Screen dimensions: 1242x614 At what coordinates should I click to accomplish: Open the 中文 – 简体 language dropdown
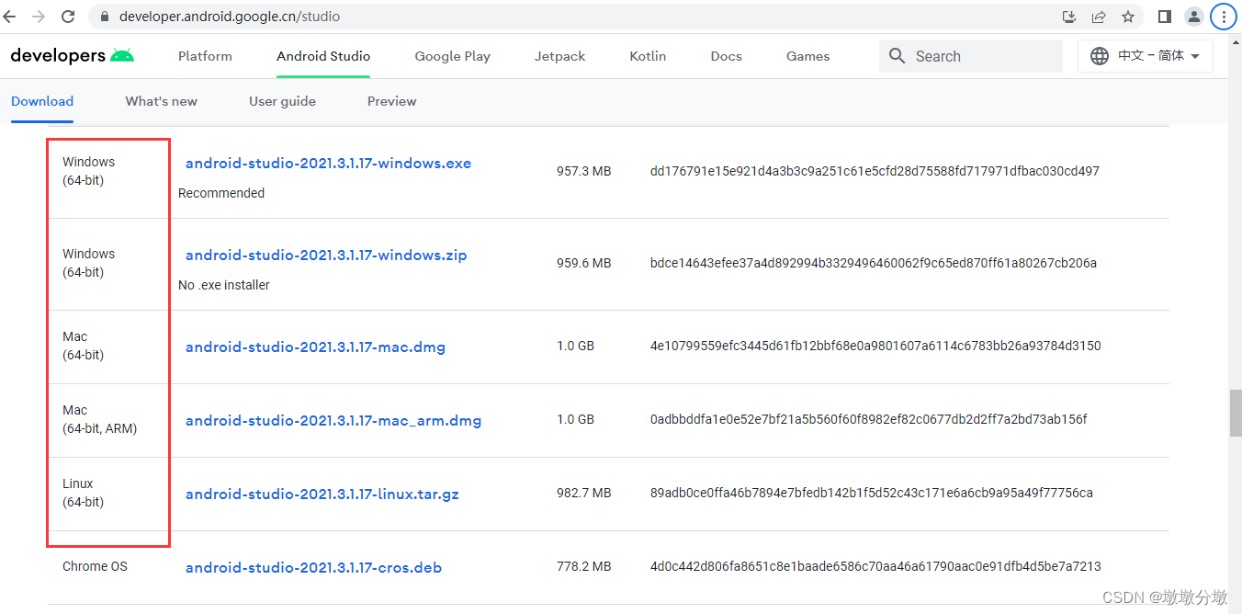[x=1146, y=56]
